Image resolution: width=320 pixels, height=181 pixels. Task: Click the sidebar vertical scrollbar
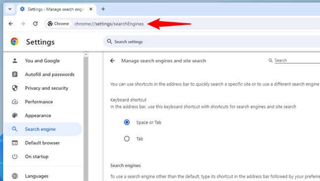(x=86, y=119)
